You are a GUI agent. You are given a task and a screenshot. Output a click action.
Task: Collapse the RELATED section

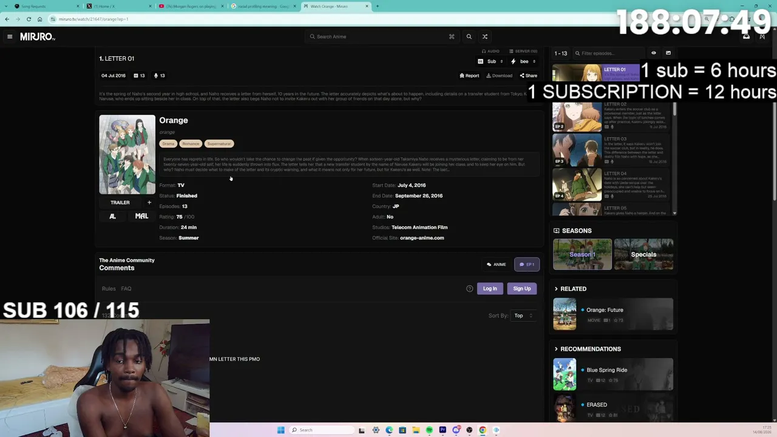point(571,289)
